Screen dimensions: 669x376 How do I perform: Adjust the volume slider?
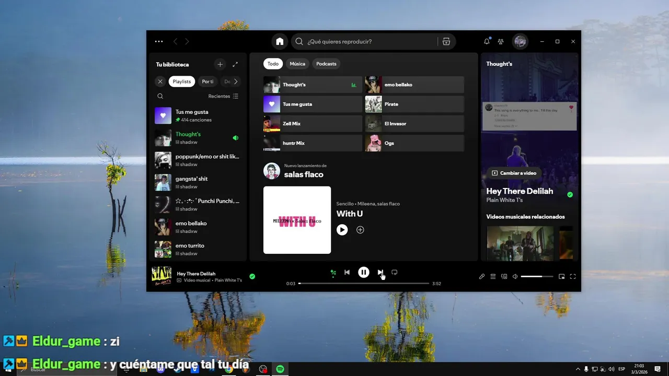pyautogui.click(x=537, y=277)
